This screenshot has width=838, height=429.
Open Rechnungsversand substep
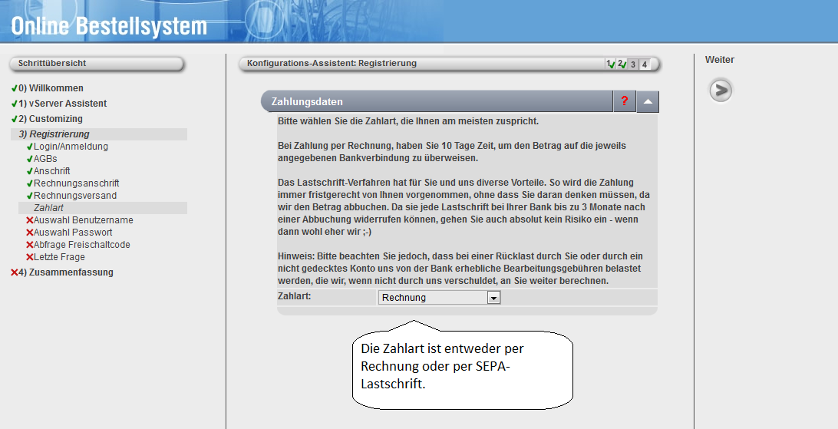[x=75, y=196]
